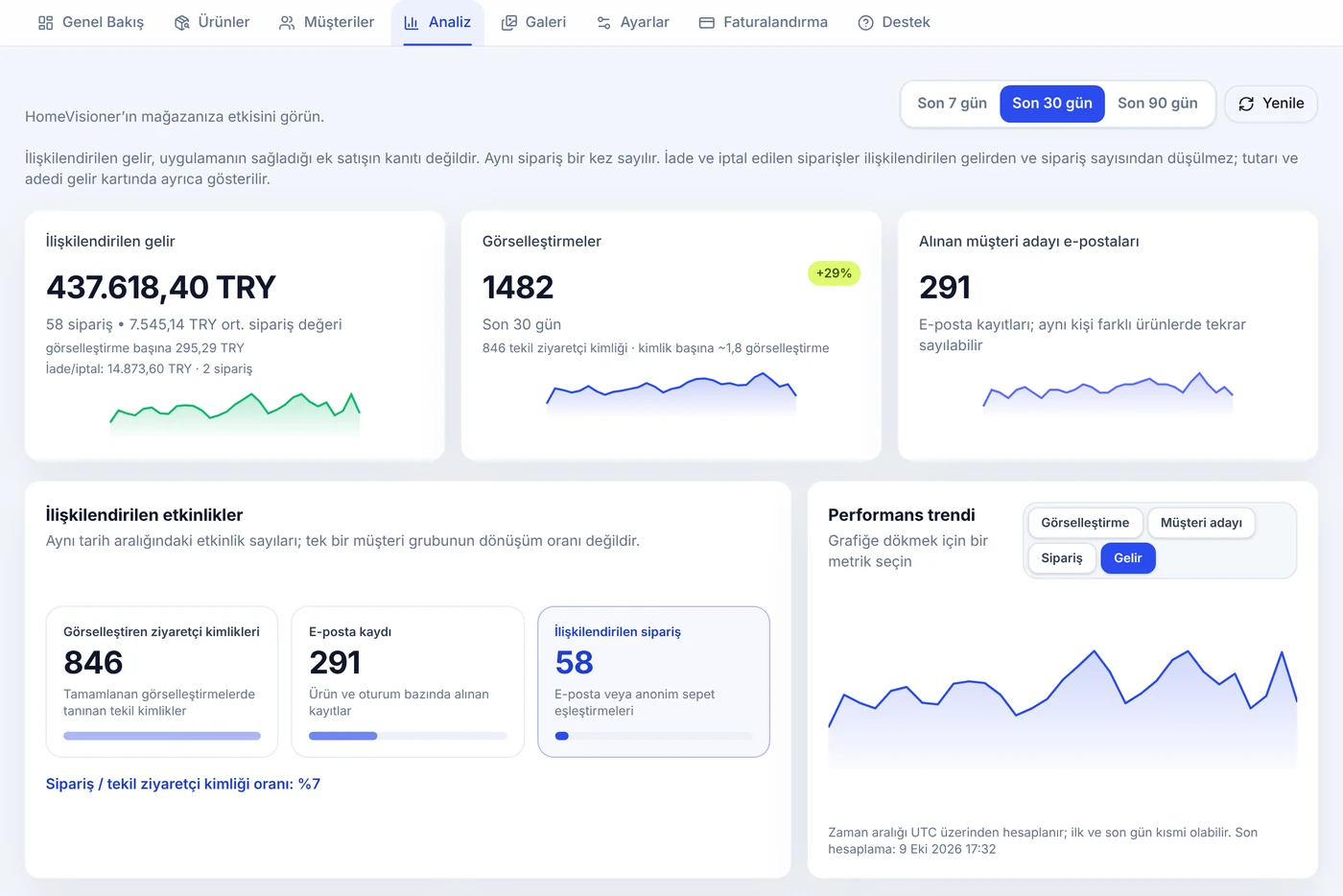The image size is (1343, 896).
Task: Click the Analiz bar chart icon
Action: click(412, 22)
